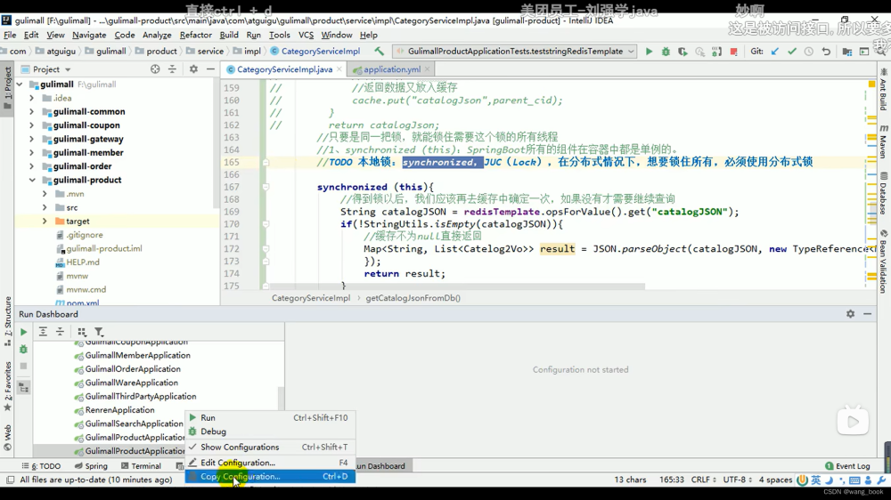The image size is (891, 500).
Task: Click CategoryServiceImpl in the navigation breadcrumb
Action: point(321,51)
